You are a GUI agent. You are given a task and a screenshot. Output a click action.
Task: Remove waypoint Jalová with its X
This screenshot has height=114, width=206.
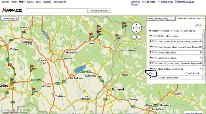pos(201,58)
